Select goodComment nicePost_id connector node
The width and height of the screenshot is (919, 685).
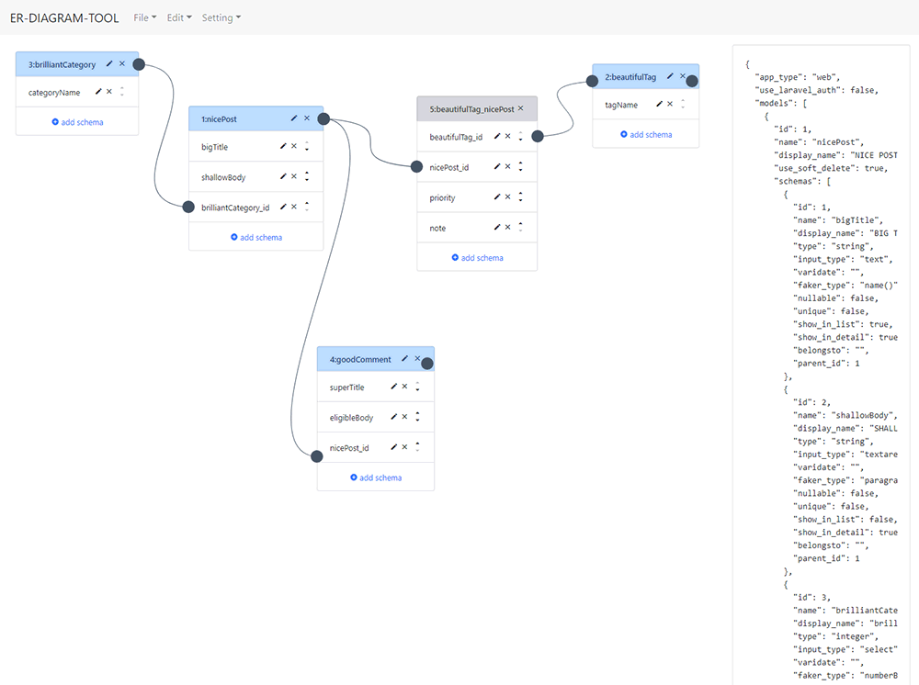pyautogui.click(x=316, y=456)
